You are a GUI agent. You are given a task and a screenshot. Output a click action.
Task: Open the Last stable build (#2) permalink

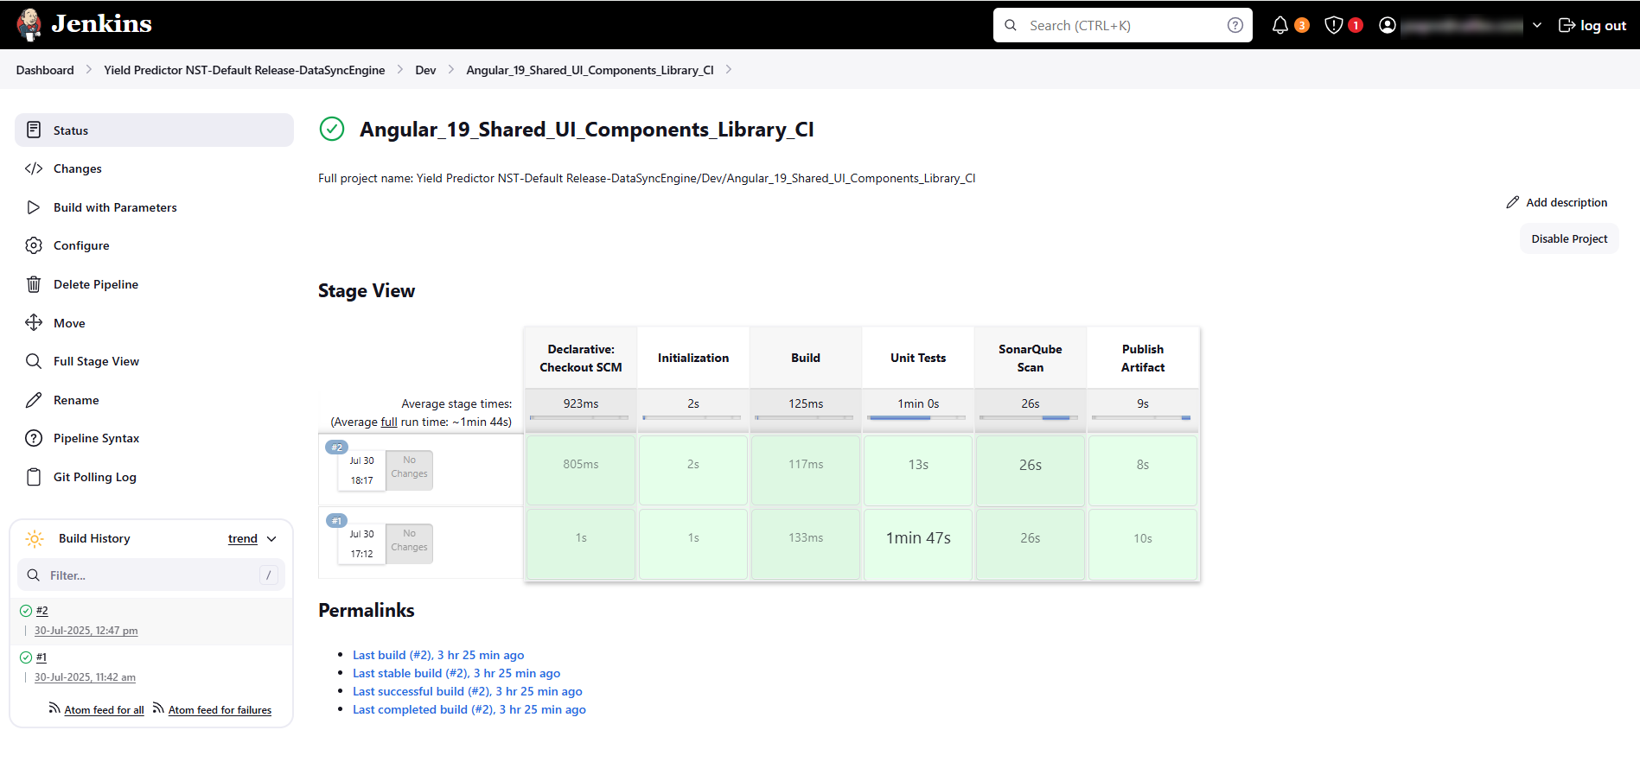point(456,673)
